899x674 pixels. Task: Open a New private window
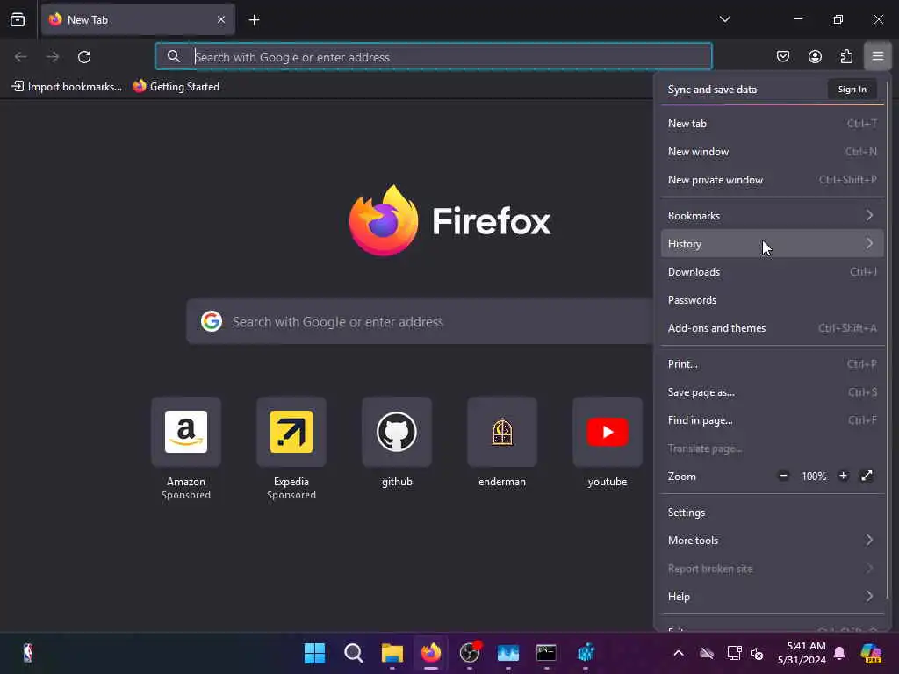click(772, 179)
